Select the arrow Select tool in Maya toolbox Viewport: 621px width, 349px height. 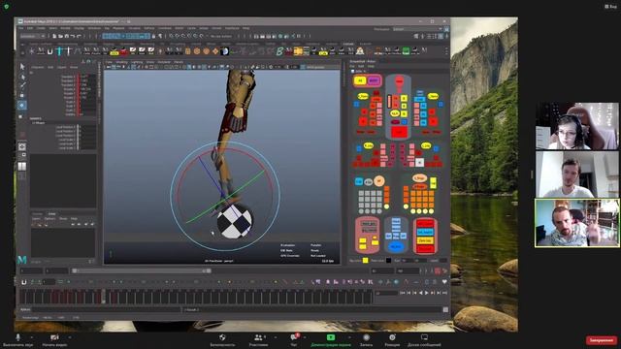[22, 67]
